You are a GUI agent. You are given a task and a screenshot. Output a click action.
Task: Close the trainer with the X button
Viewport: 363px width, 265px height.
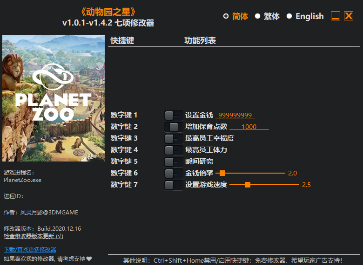coord(349,16)
